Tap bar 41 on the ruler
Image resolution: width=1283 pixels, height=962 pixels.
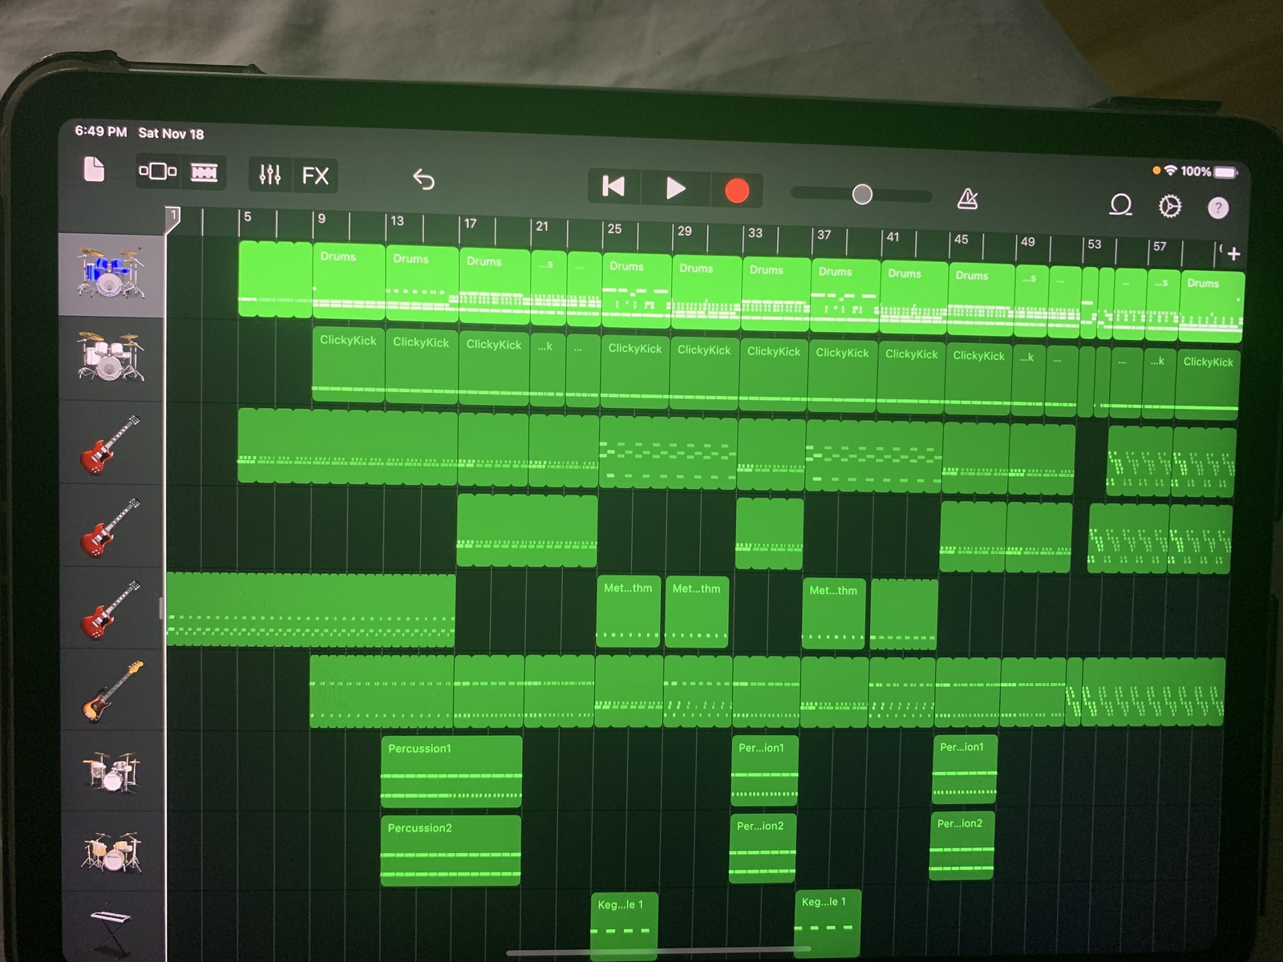pyautogui.click(x=892, y=237)
